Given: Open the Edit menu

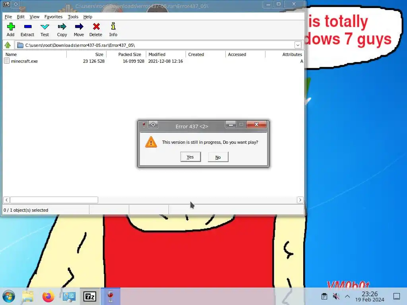Looking at the screenshot, I should [x=21, y=17].
